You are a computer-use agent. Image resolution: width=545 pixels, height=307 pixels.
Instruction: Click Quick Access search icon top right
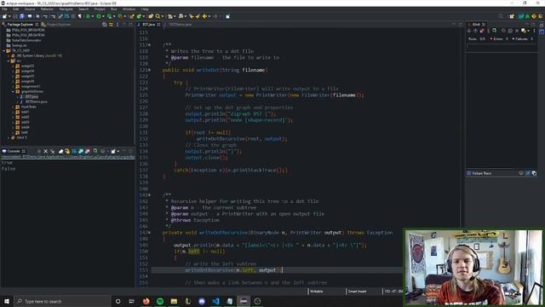tap(501, 16)
